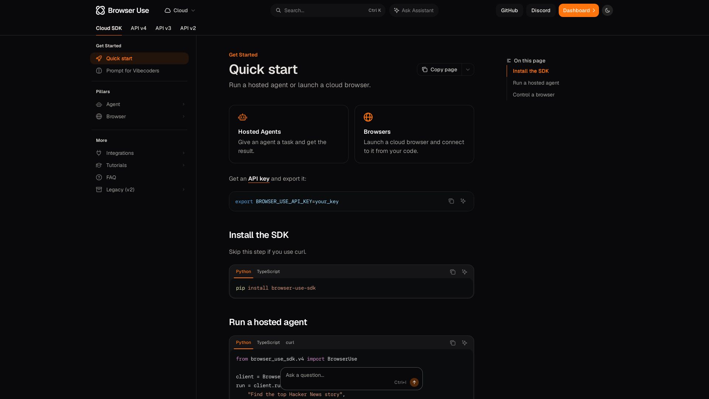Expand the Agent section in sidebar

pyautogui.click(x=140, y=104)
